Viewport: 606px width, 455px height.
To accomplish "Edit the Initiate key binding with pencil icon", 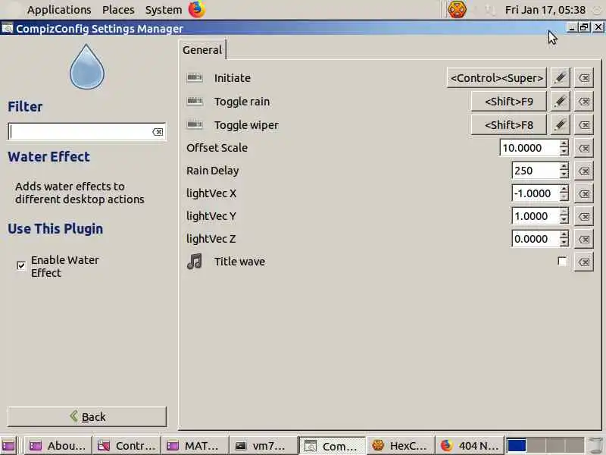I will pyautogui.click(x=560, y=78).
